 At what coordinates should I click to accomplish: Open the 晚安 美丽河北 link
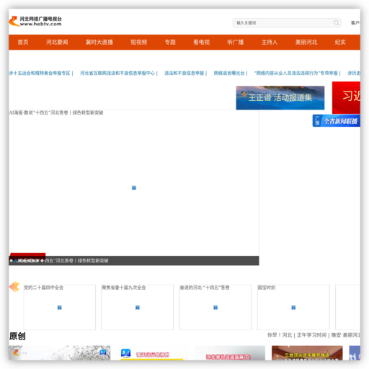pos(346,335)
